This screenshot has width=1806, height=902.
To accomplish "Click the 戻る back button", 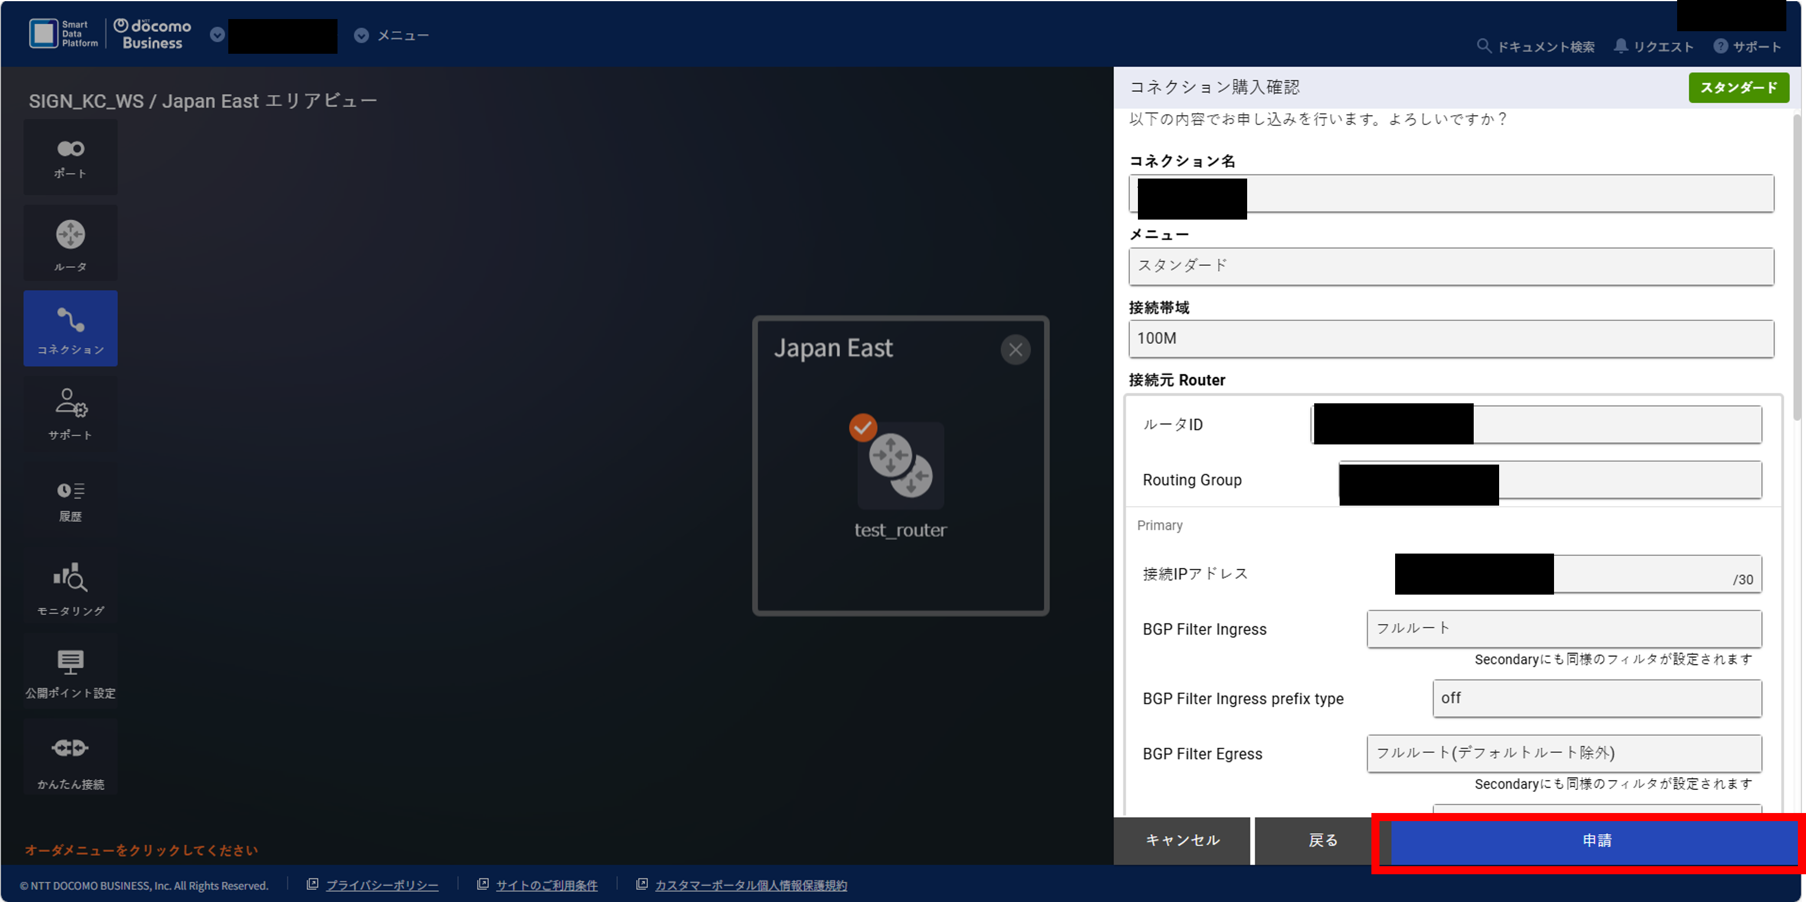I will click(x=1323, y=840).
